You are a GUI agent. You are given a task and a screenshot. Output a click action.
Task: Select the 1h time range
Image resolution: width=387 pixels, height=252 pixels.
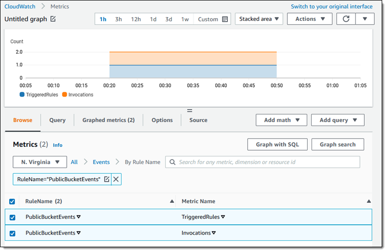pos(103,19)
